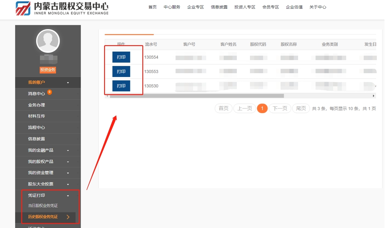Image resolution: width=385 pixels, height=228 pixels.
Task: Print the voucher for serial 130554
Action: point(121,57)
